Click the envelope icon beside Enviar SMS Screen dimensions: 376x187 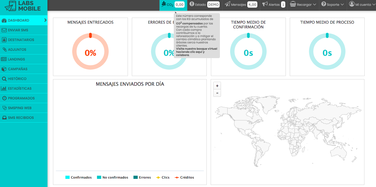click(x=4, y=30)
